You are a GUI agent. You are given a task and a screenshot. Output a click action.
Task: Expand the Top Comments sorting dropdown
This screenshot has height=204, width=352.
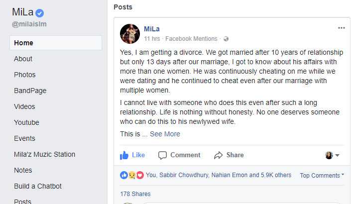pos(322,175)
